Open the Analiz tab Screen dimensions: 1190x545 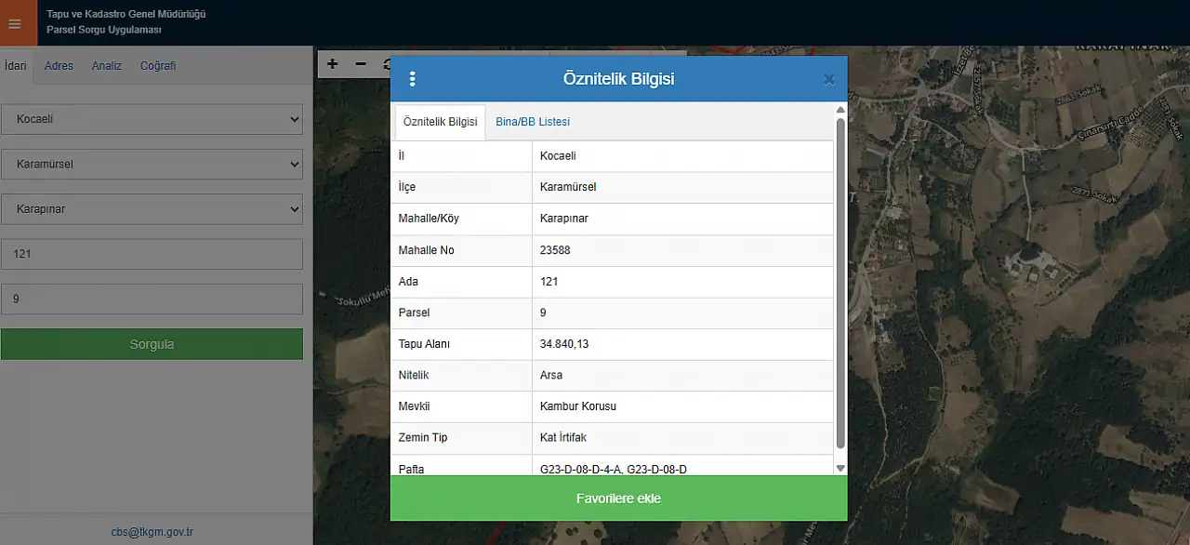107,66
